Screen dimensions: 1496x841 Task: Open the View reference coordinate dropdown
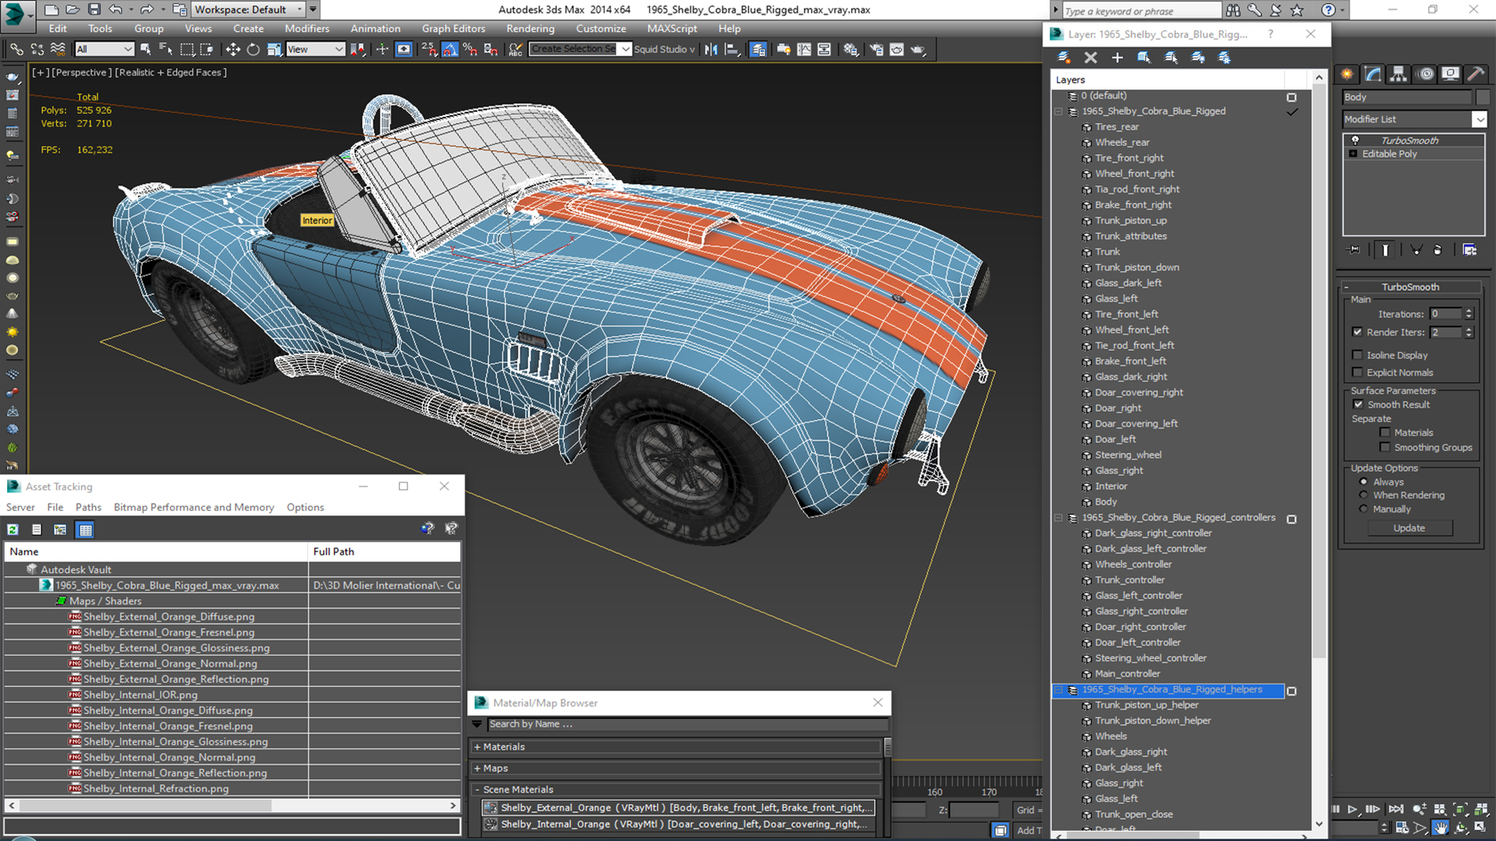pyautogui.click(x=316, y=49)
